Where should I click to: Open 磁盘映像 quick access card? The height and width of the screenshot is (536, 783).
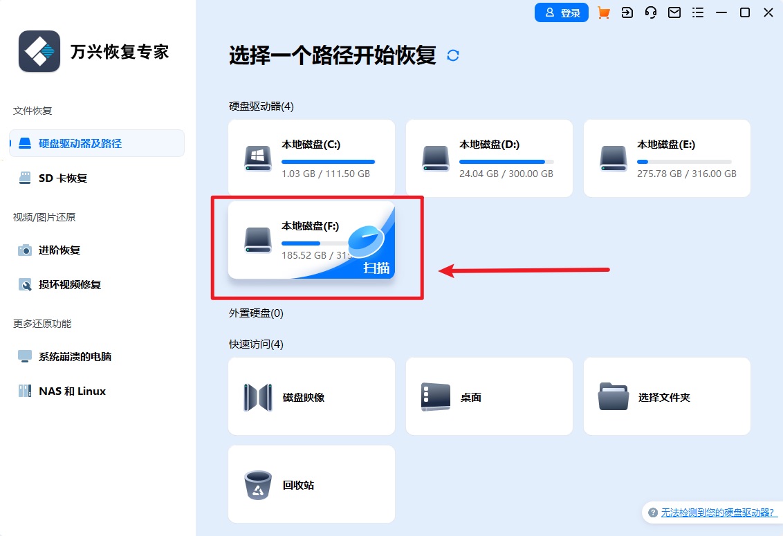tap(311, 396)
